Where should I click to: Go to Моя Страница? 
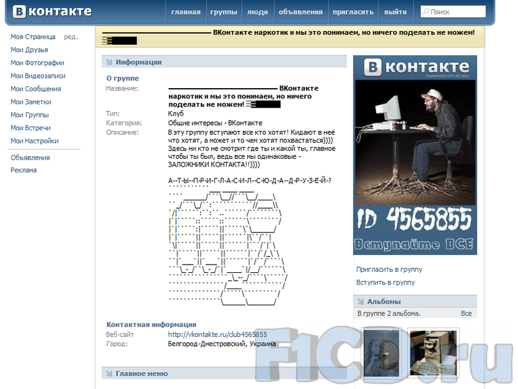tap(33, 37)
